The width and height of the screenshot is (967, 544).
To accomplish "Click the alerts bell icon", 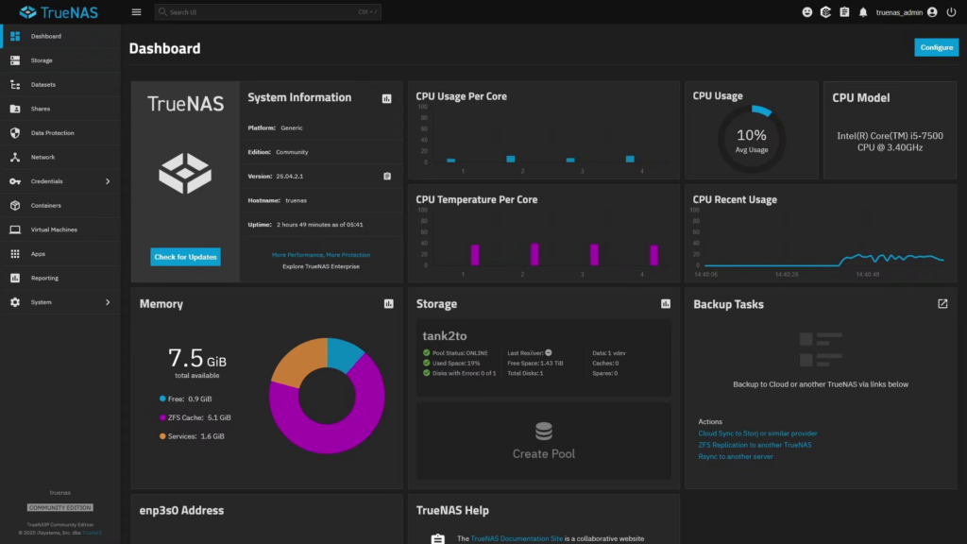I will pos(862,12).
